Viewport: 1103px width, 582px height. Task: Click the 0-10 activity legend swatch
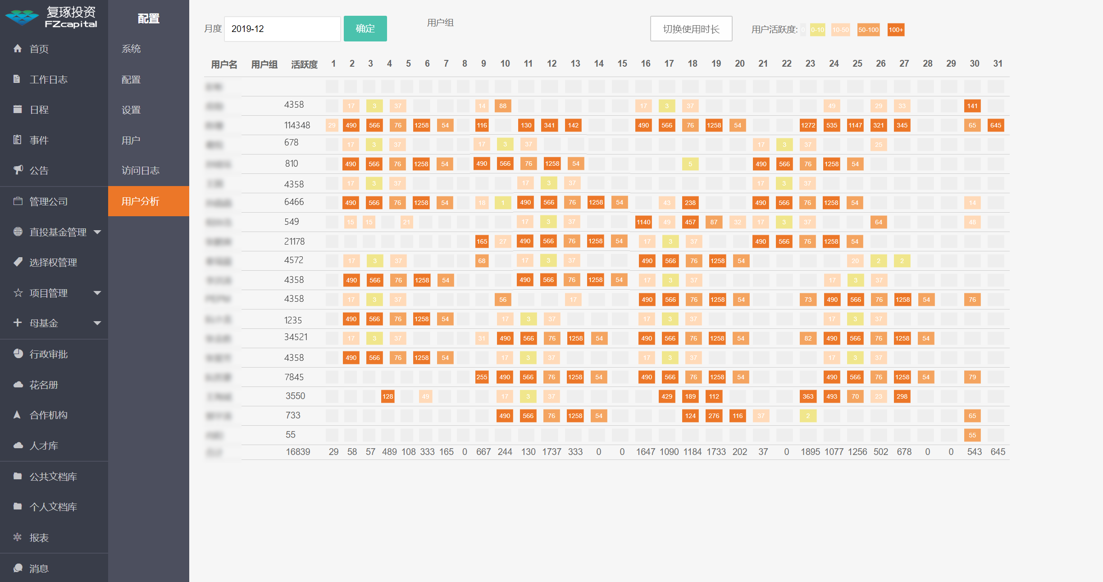(x=817, y=30)
